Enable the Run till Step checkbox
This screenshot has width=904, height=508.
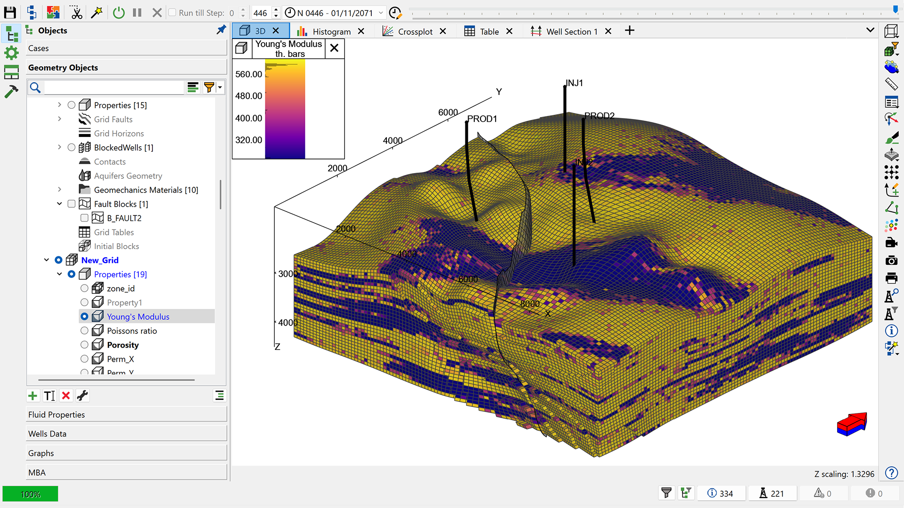pyautogui.click(x=172, y=13)
